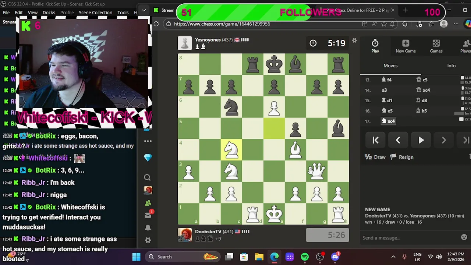Viewport: 471px width, 265px height.
Task: Expand the system tray hidden icons chevron
Action: pos(393,257)
